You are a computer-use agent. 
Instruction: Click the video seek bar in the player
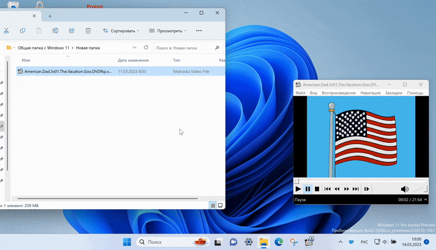(x=360, y=180)
